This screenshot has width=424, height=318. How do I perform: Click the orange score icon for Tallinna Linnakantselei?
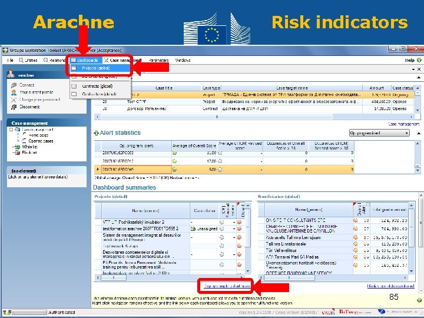[356, 244]
